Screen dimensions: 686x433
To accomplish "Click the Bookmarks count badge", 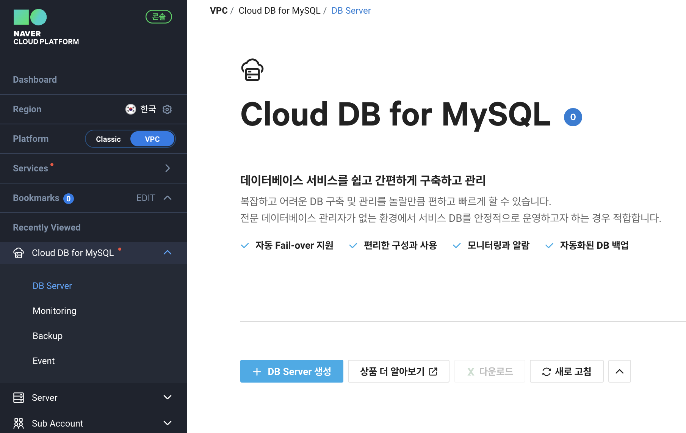I will (69, 199).
